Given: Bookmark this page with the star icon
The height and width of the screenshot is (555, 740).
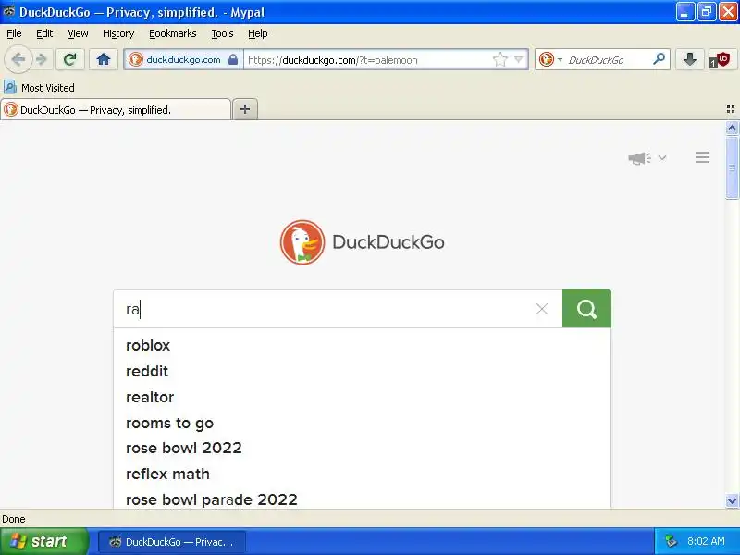Looking at the screenshot, I should pos(499,59).
